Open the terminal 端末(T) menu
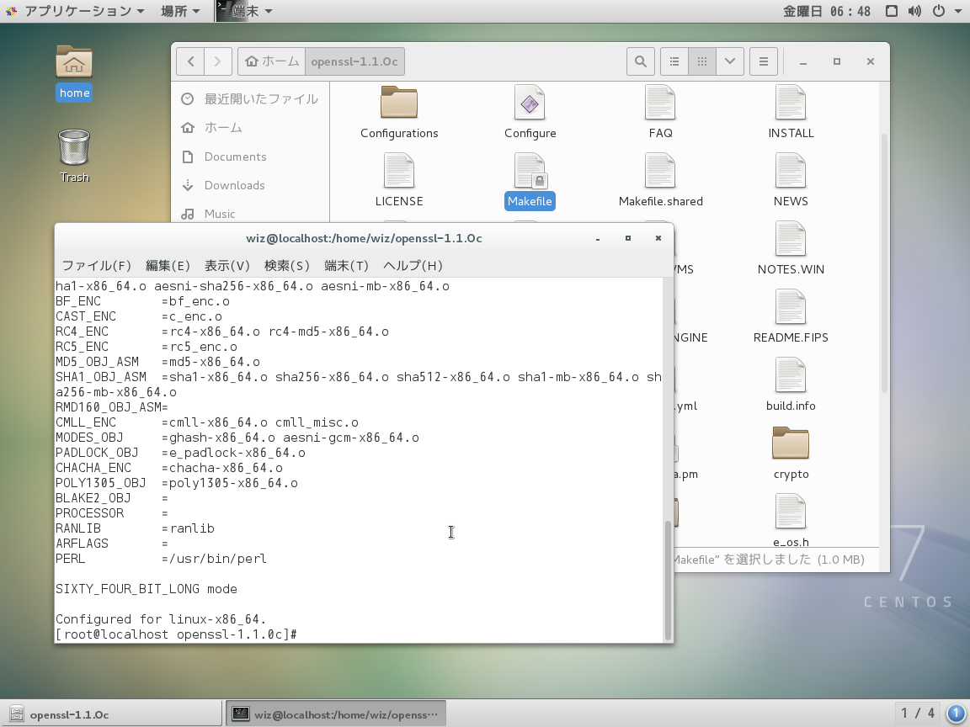Screen dimensions: 970x727 click(x=346, y=266)
